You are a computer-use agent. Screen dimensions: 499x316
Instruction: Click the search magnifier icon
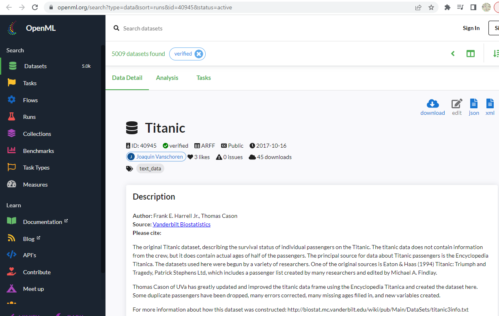point(116,28)
